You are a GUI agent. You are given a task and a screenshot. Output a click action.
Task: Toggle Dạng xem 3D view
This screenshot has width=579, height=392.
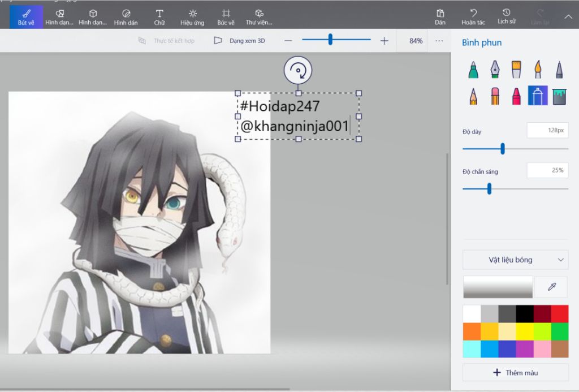point(240,41)
